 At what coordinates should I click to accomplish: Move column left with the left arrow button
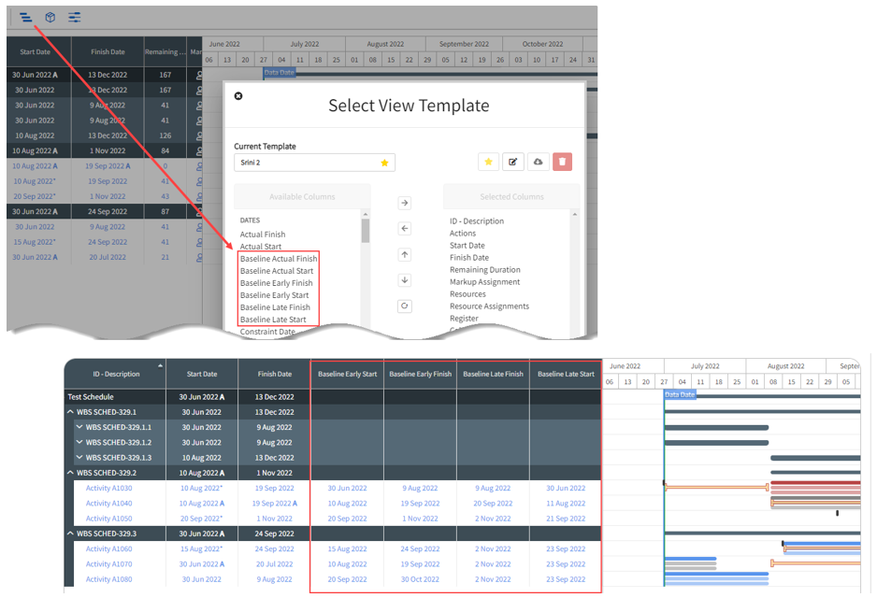405,229
